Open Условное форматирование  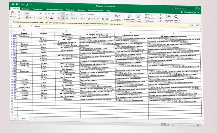point(117,17)
